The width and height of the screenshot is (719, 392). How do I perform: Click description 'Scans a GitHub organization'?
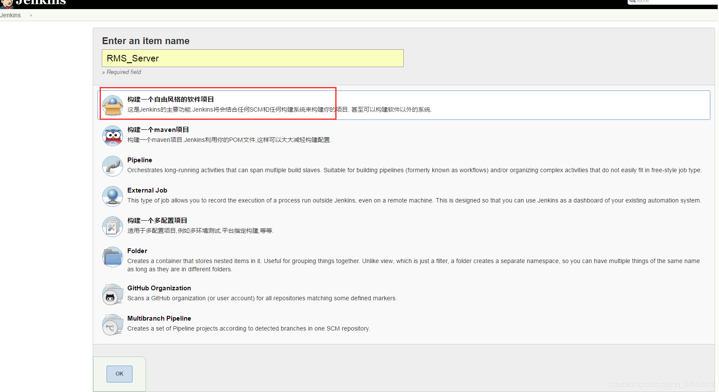(262, 298)
